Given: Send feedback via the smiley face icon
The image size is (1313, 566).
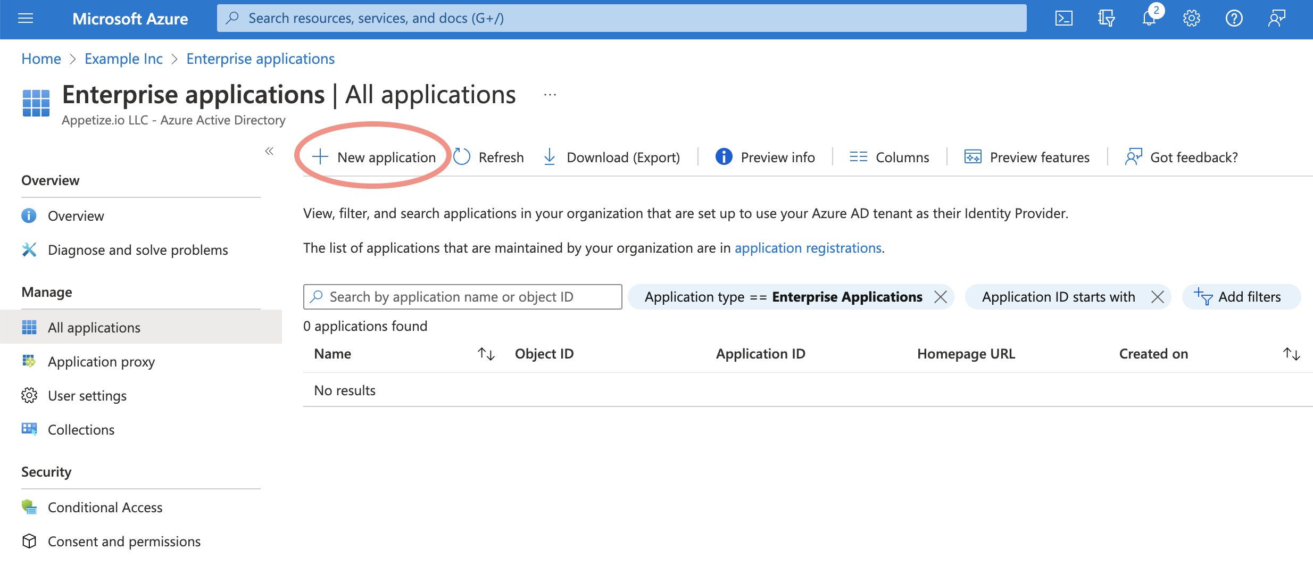Looking at the screenshot, I should coord(1276,18).
